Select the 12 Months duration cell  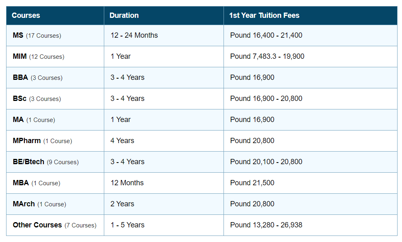(127, 183)
